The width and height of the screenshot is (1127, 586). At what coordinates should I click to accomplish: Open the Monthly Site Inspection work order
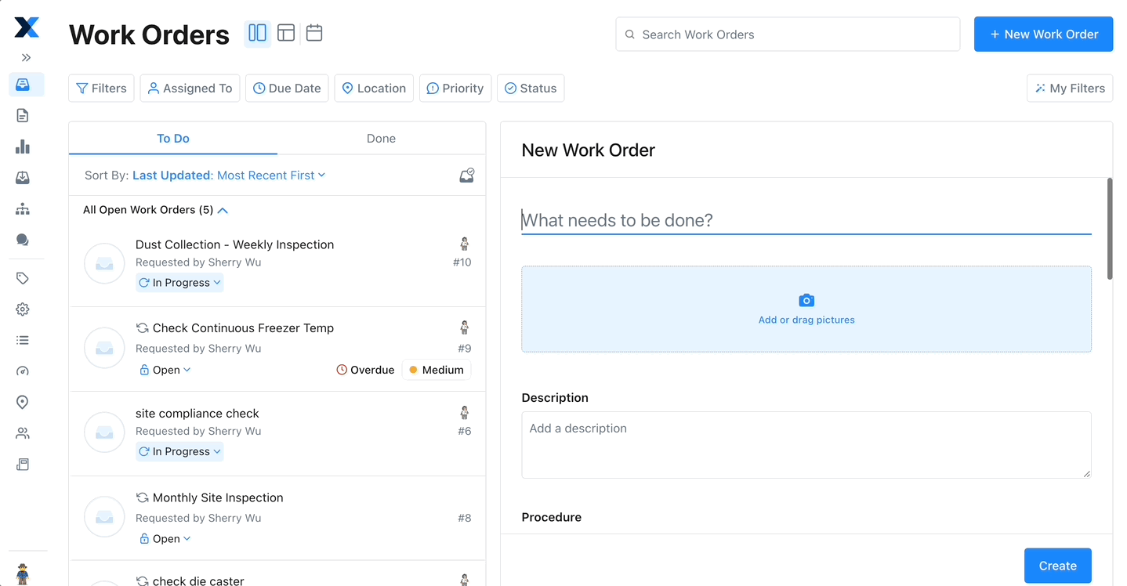[x=218, y=497]
